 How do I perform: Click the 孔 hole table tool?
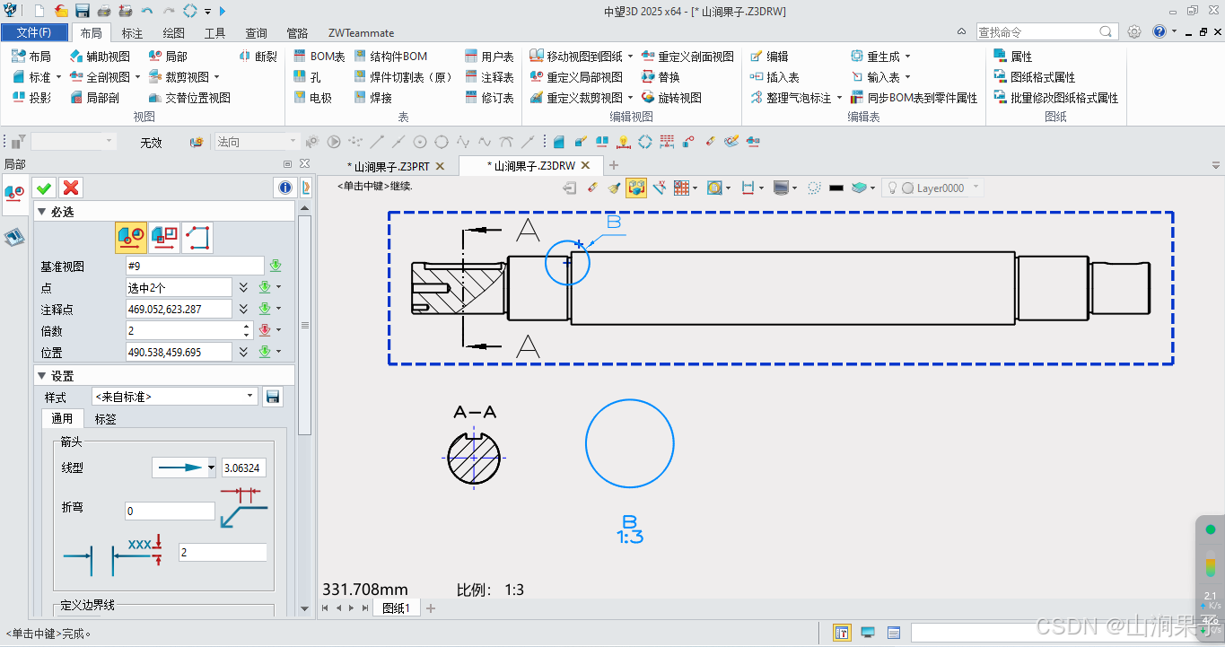tap(307, 77)
